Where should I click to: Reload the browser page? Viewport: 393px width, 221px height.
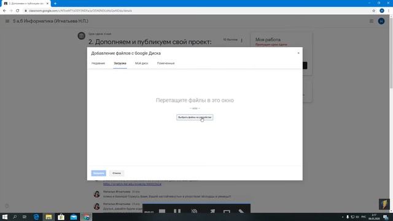coord(18,11)
